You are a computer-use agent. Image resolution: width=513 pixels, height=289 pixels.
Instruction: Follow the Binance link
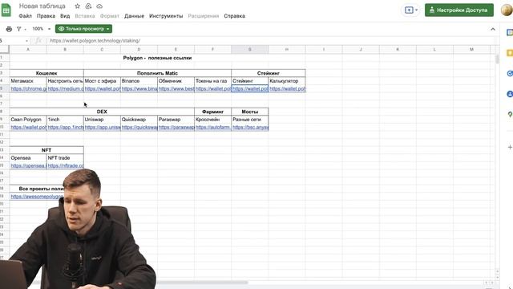click(139, 89)
